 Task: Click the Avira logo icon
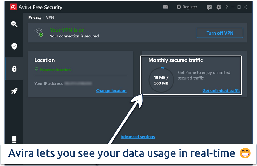13,7
